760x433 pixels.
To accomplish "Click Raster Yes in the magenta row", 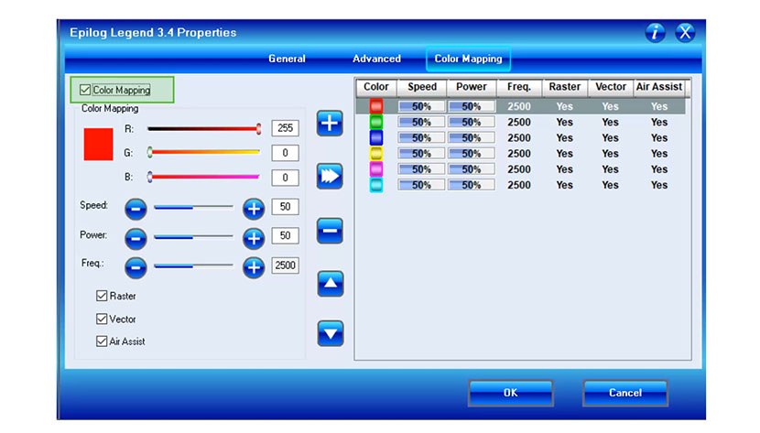I will (565, 169).
